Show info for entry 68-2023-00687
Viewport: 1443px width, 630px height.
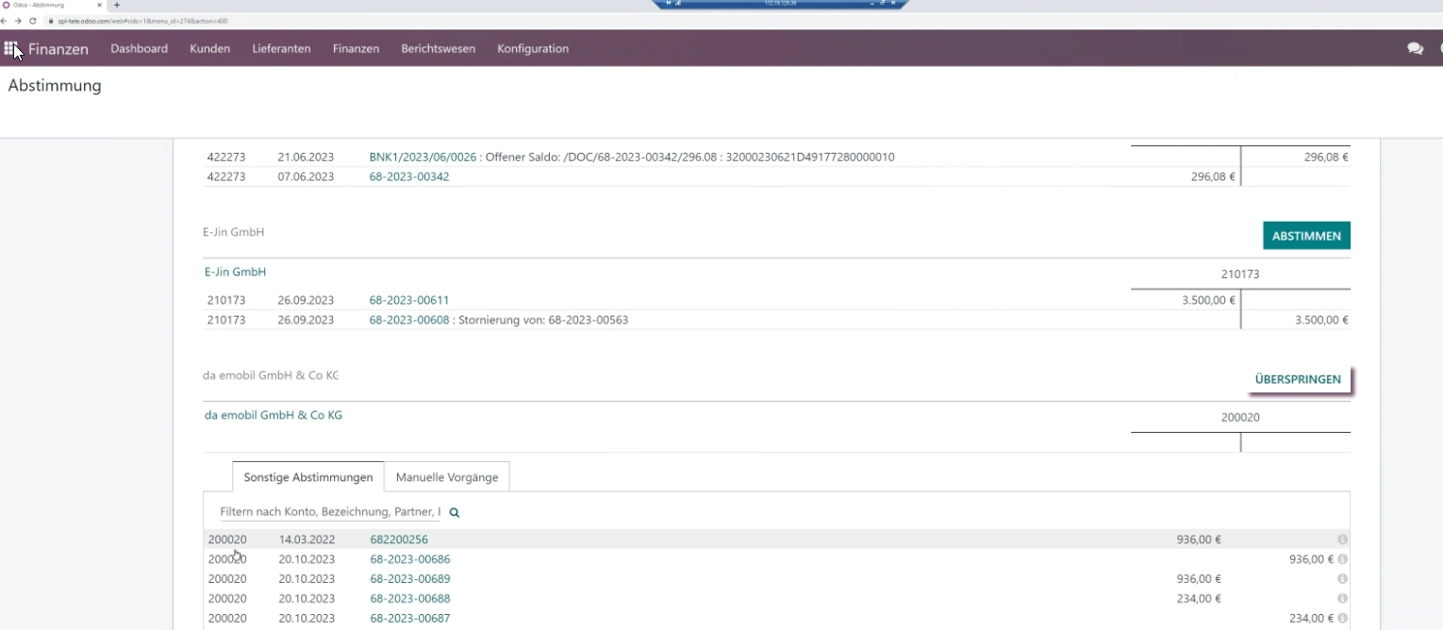point(1342,619)
